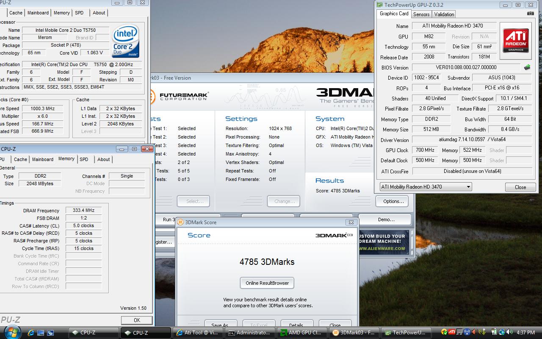
Task: Click the 4785 3DMarks score text
Action: (267, 262)
